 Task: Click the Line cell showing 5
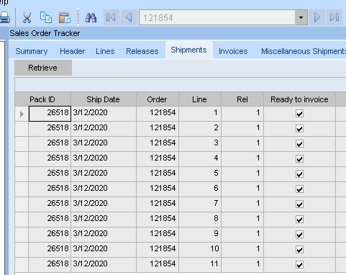pos(200,174)
